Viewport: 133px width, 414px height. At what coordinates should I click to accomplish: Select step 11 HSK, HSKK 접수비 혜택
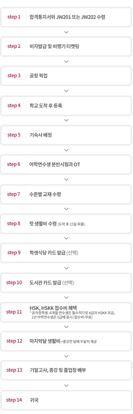click(x=66, y=312)
